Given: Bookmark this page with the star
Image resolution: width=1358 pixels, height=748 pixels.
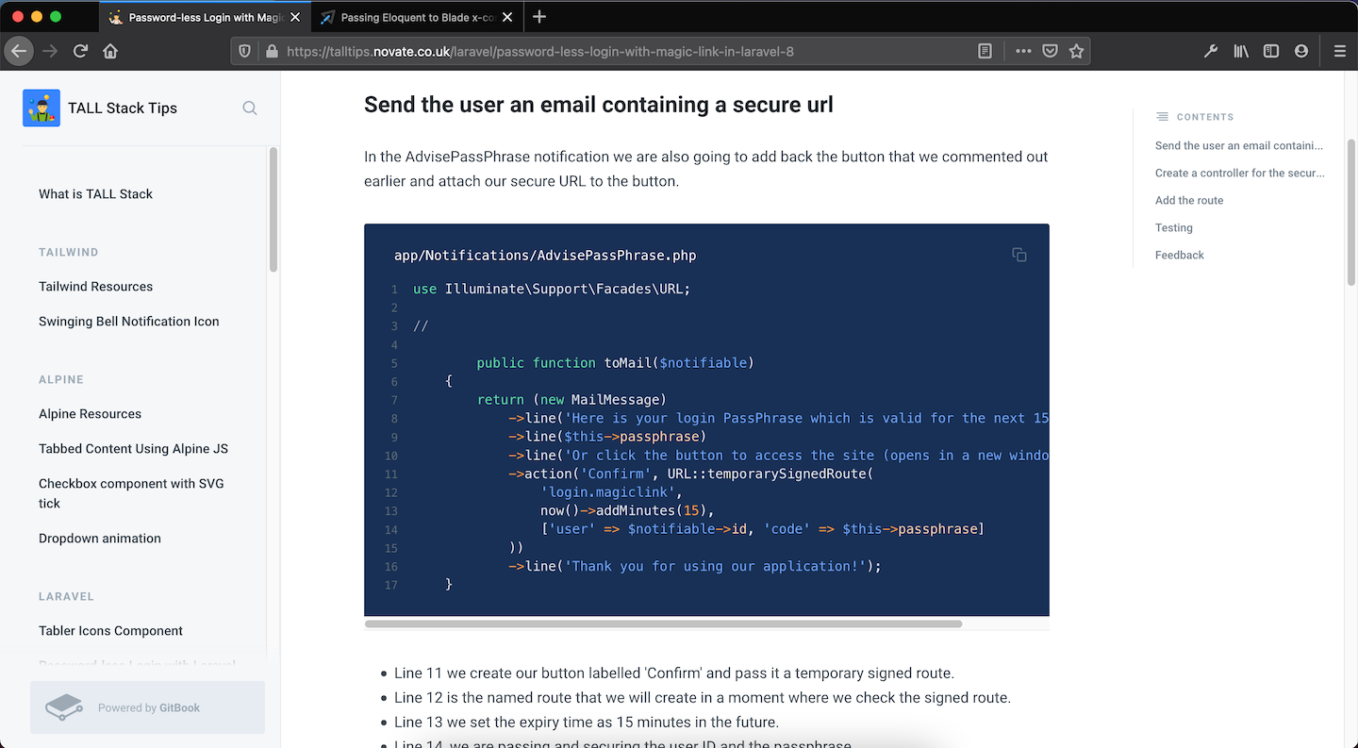Looking at the screenshot, I should (1076, 51).
